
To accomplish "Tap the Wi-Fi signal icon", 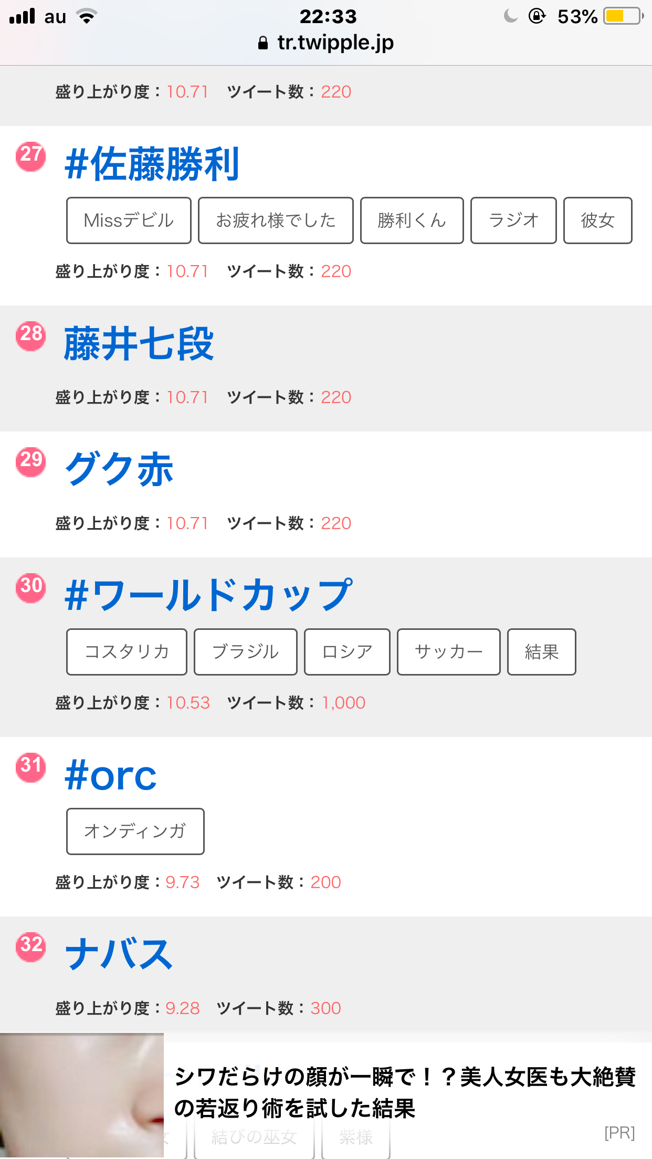I will (87, 16).
